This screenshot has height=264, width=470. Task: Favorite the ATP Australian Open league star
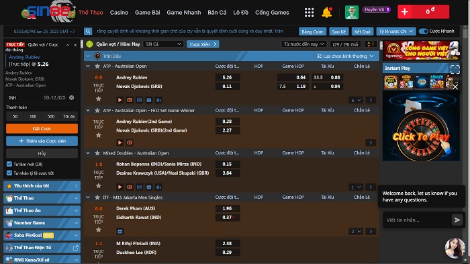97,66
